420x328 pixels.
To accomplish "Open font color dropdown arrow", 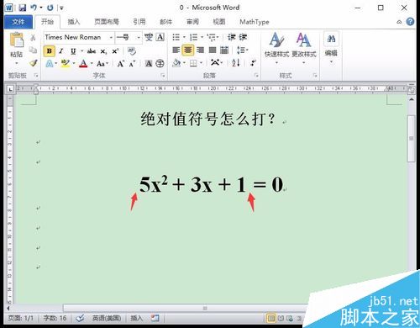I will tap(92, 64).
